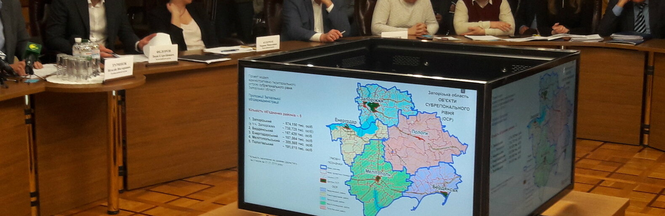Click the ФЕДОРОВ name plate on desk
Viewport: 665px width, 216px height.
point(163,53)
